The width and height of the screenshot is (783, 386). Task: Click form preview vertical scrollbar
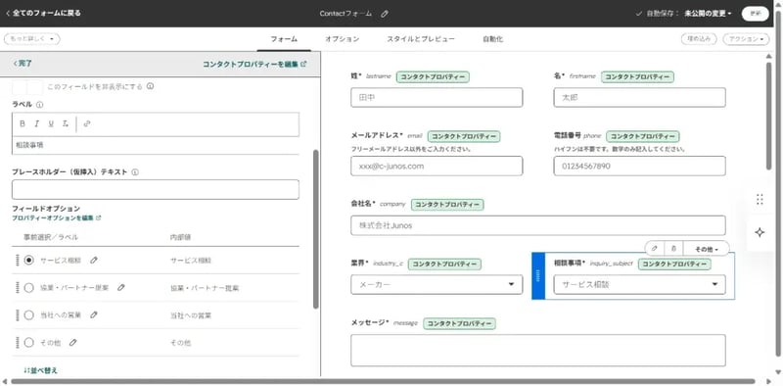(769, 116)
